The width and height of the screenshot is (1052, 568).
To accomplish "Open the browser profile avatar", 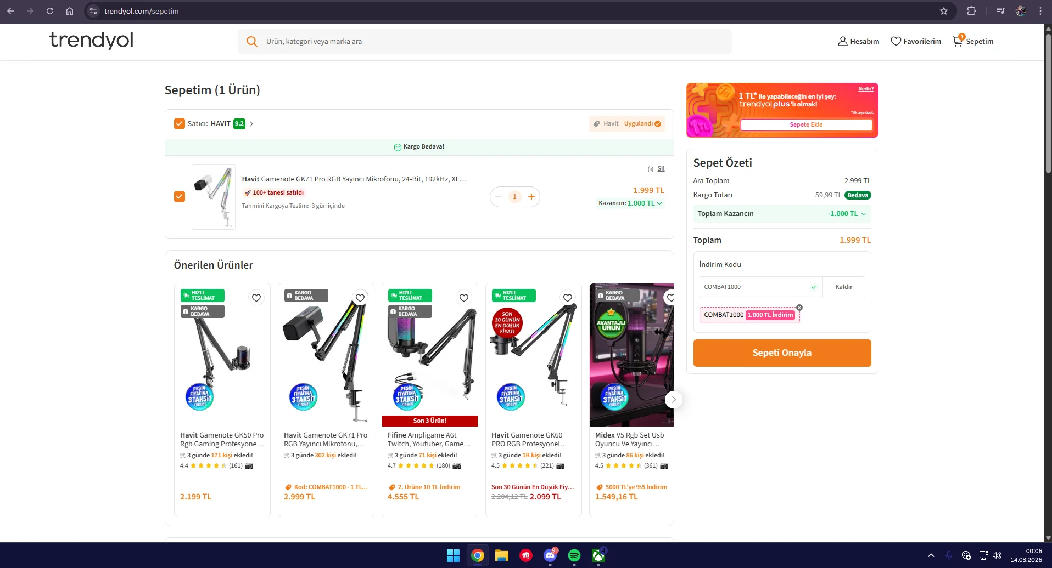I will (1021, 11).
